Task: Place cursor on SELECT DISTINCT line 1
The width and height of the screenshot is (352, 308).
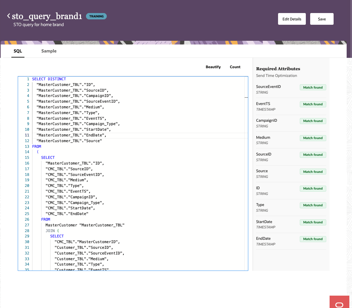Action: [49, 79]
